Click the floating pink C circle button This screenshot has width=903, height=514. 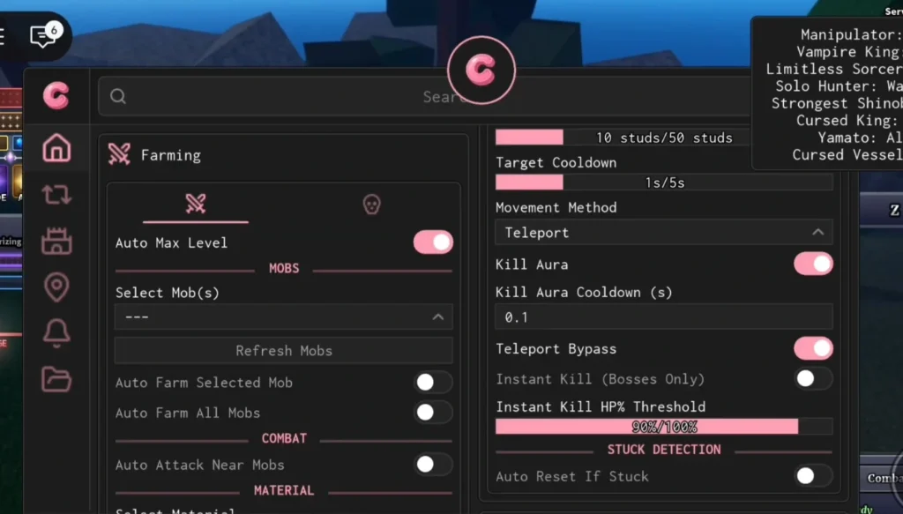pos(481,71)
